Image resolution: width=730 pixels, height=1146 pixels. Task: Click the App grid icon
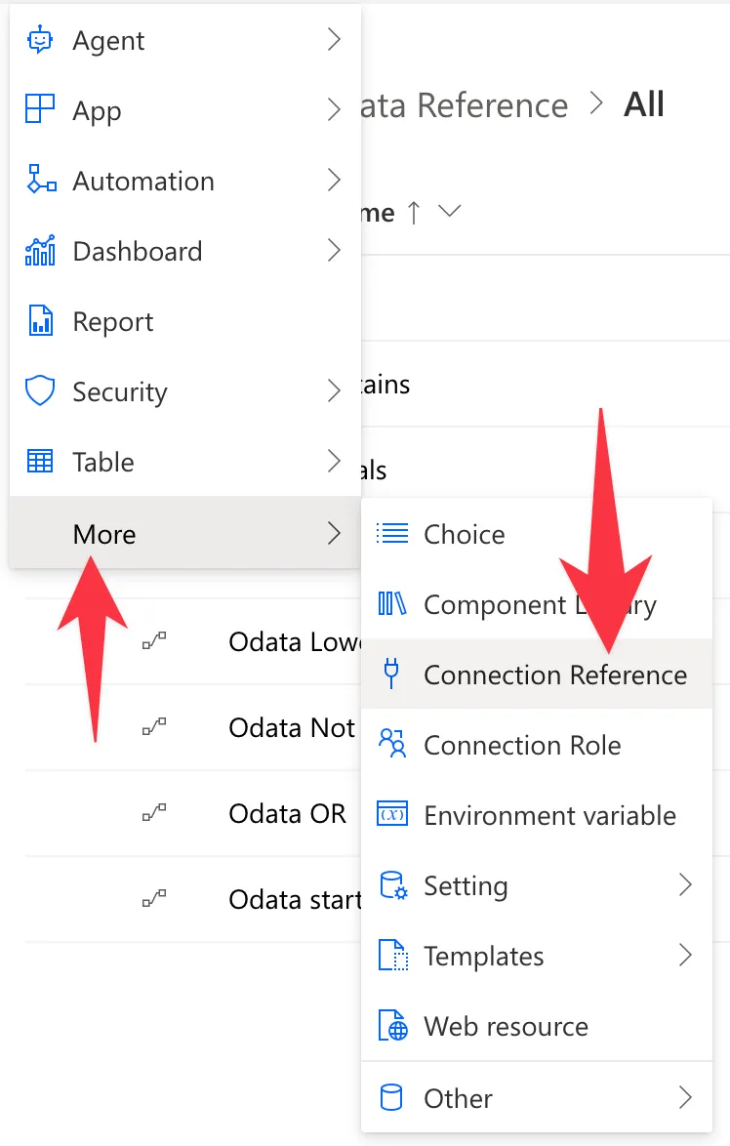point(39,109)
